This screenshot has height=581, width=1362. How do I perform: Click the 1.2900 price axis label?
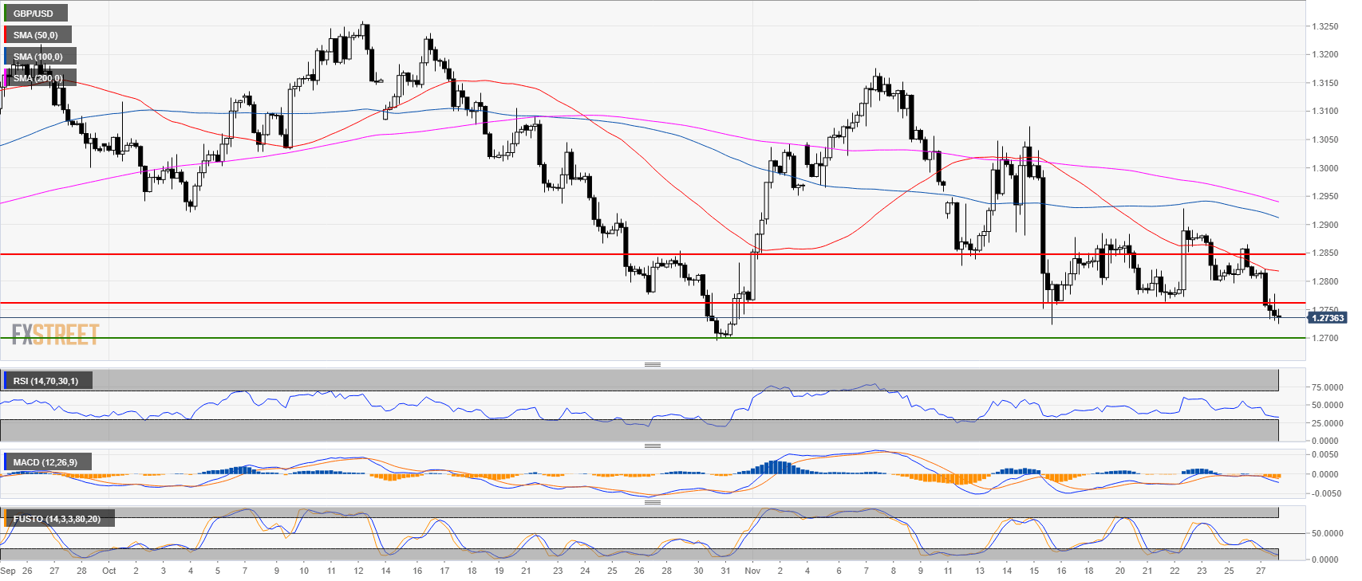[x=1325, y=225]
